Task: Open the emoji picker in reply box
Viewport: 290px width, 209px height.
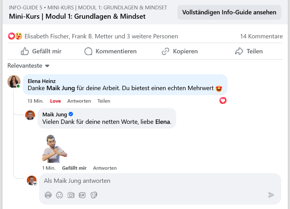Action: pyautogui.click(x=59, y=195)
